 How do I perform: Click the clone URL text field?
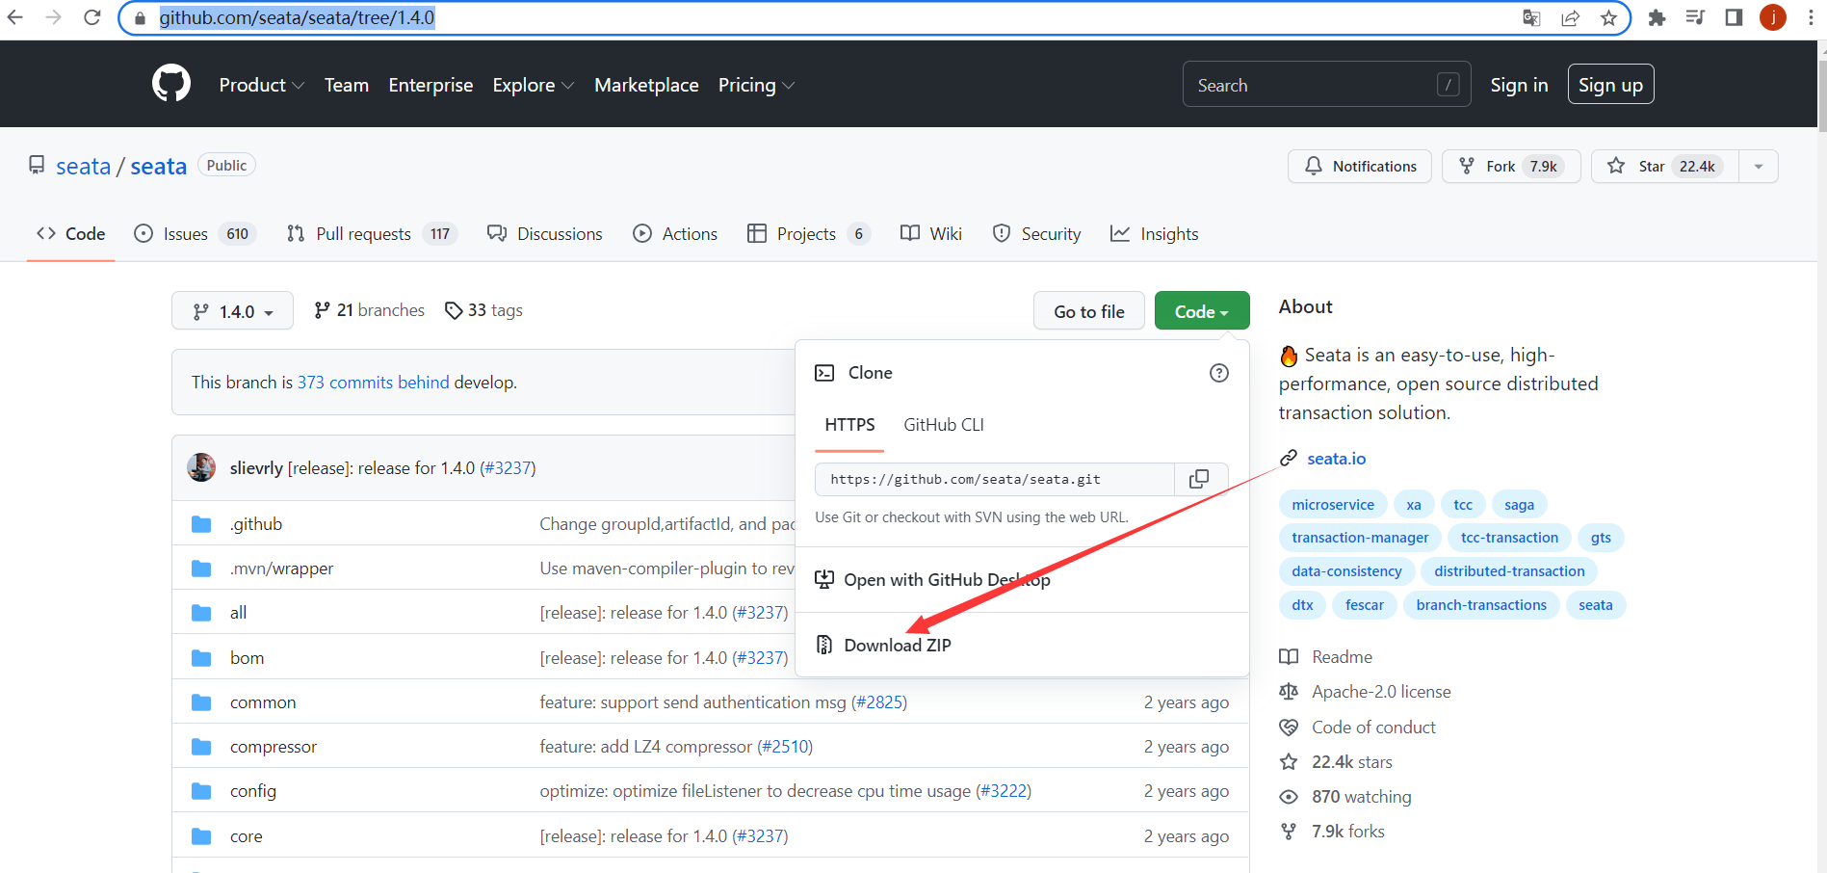995,479
